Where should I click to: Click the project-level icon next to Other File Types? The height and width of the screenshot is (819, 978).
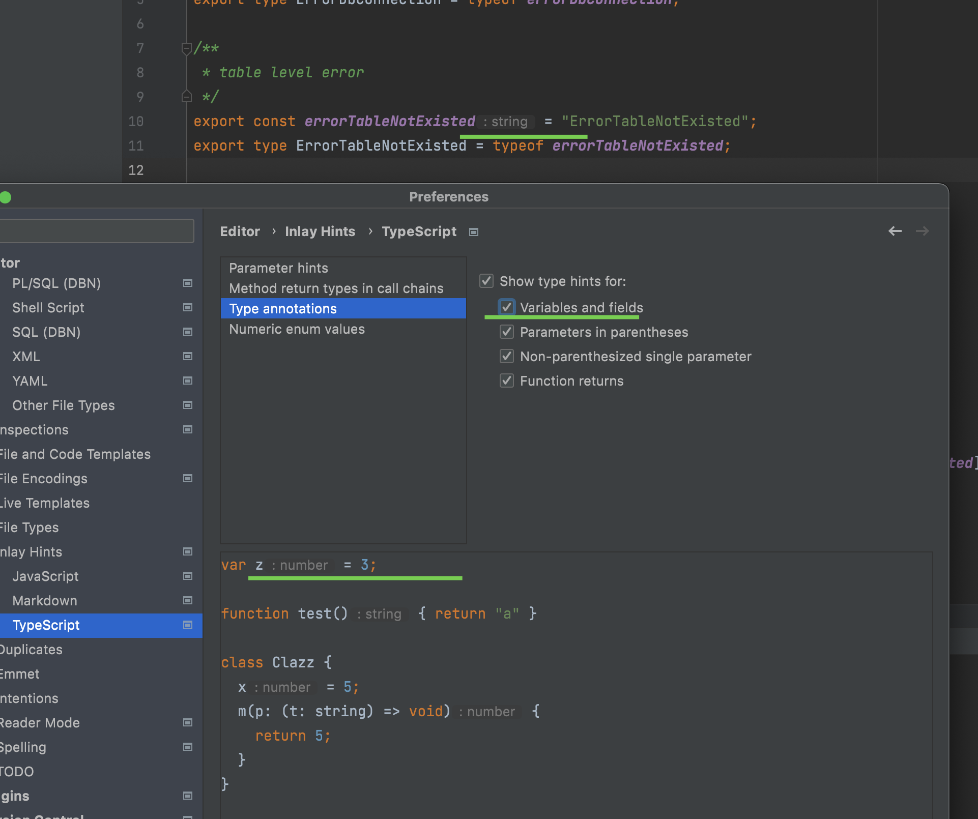188,405
